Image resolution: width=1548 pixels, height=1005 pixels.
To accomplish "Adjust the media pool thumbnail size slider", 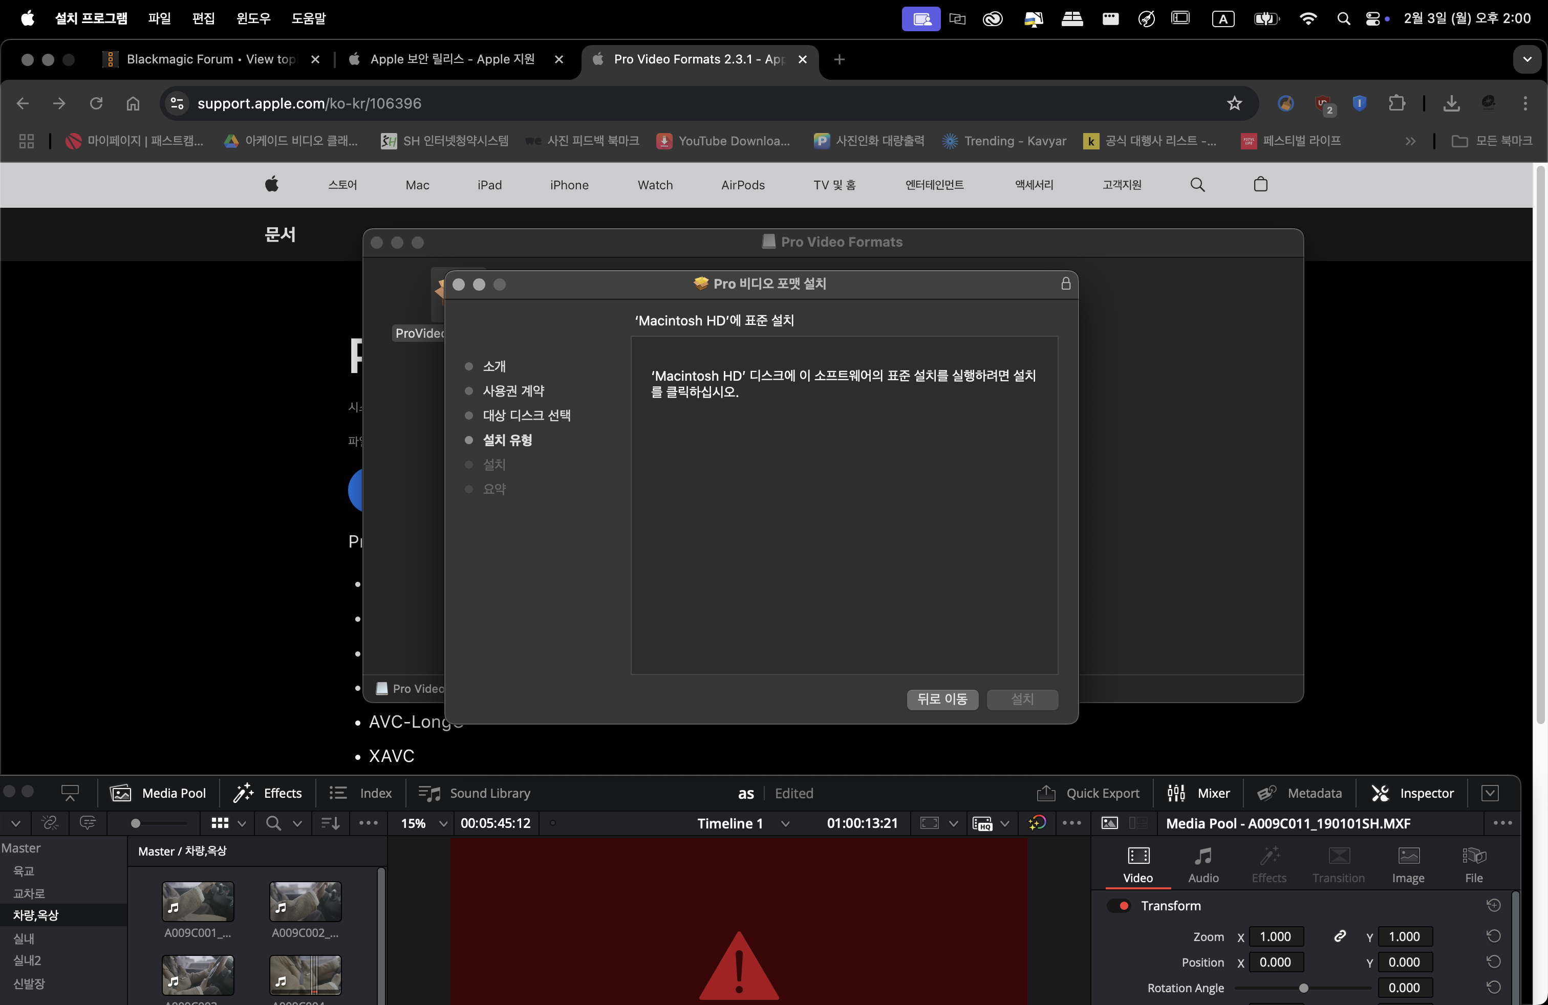I will coord(158,823).
